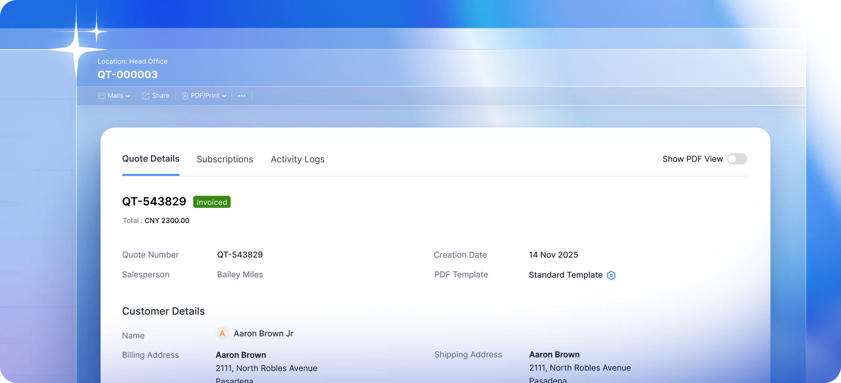Expand the PDF/Print dropdown
Image resolution: width=841 pixels, height=383 pixels.
(204, 96)
